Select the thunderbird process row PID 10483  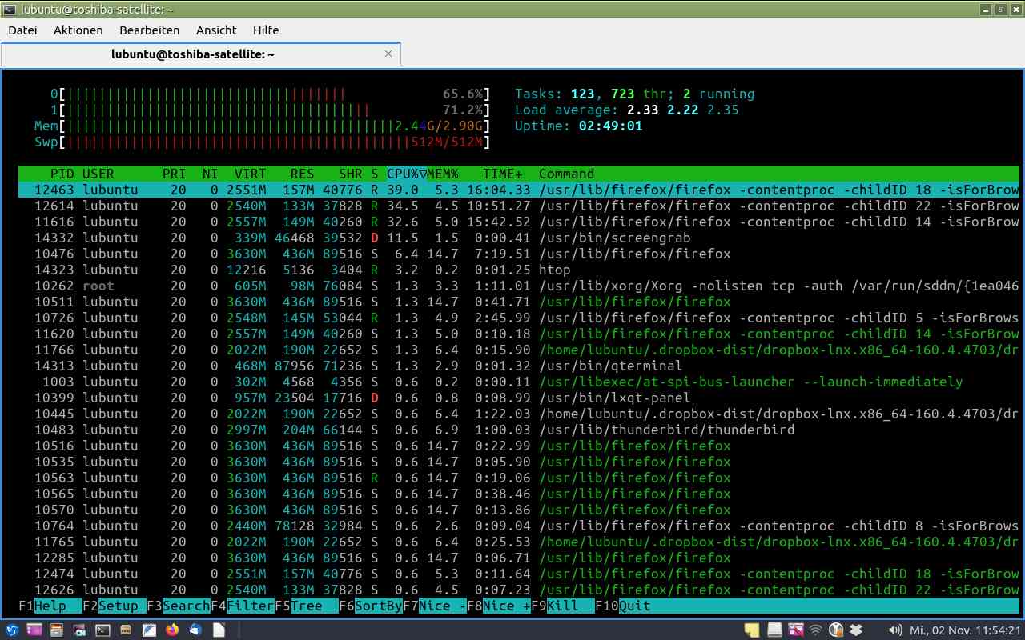pyautogui.click(x=519, y=430)
